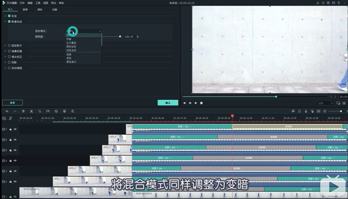Image resolution: width=348 pixels, height=199 pixels.
Task: Click the opacity 100.00 value field
Action: [130, 37]
